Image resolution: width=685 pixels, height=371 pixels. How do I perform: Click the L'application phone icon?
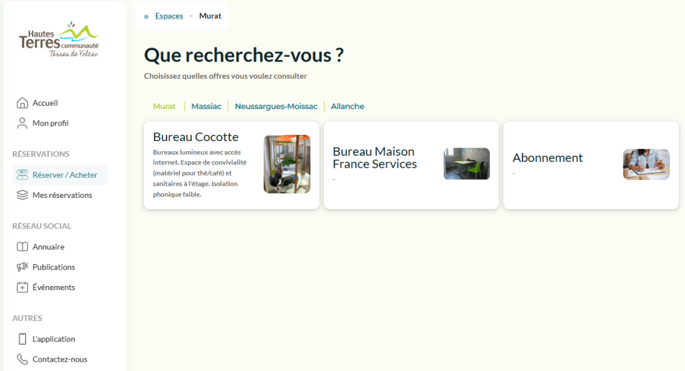tap(22, 339)
